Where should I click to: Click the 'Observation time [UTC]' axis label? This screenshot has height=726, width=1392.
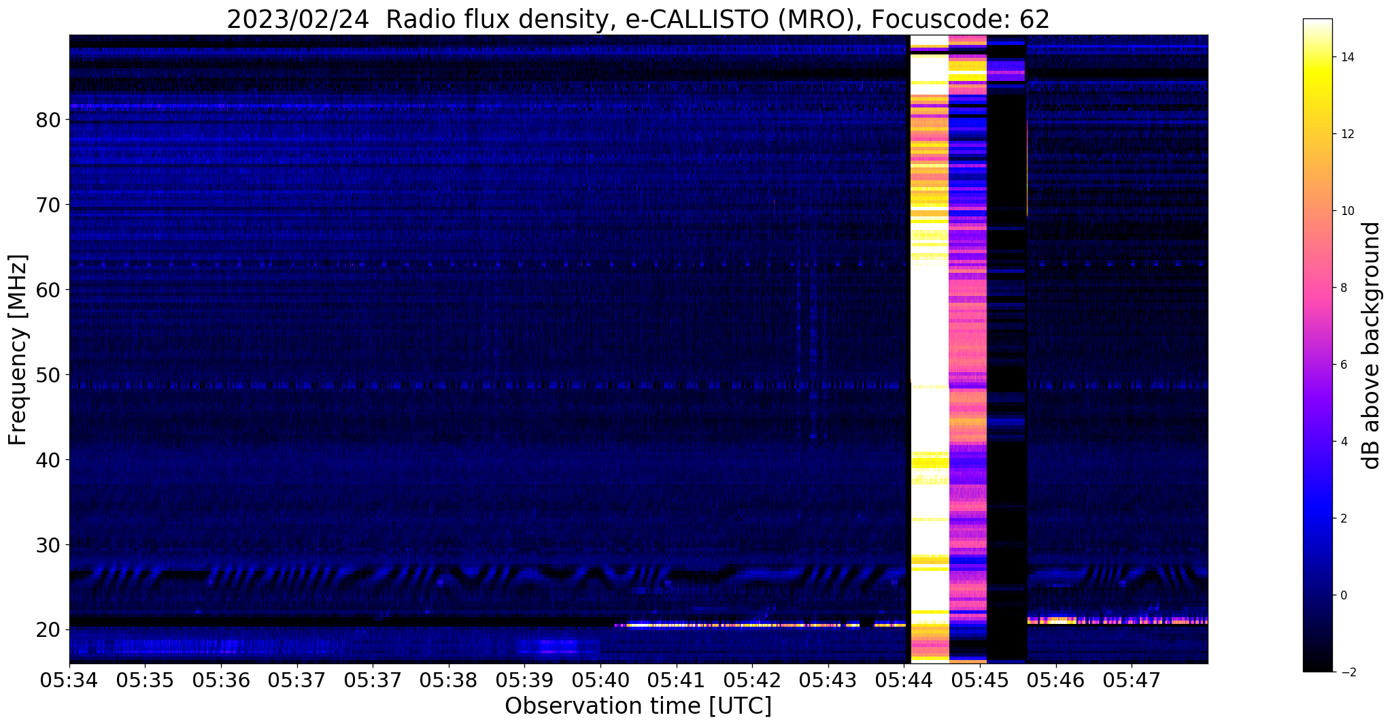[x=638, y=706]
